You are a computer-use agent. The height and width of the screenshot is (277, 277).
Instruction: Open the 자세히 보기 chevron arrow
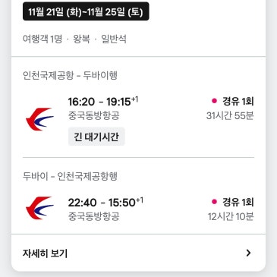[248, 253]
